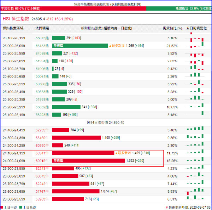Click the red 牛證街貨 68.0% ratio bar
This screenshot has width=212, height=210.
click(73, 8)
